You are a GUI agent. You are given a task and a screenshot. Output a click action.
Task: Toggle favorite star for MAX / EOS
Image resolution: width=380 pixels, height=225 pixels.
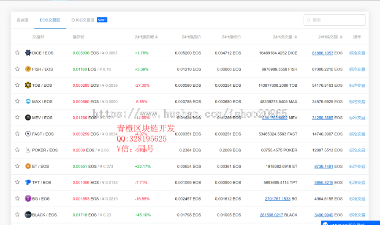(17, 101)
